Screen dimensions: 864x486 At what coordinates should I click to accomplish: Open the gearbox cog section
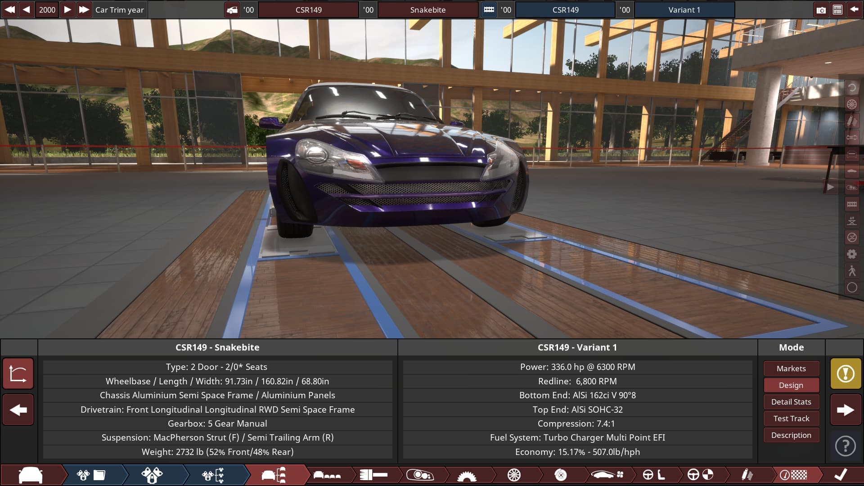[467, 475]
